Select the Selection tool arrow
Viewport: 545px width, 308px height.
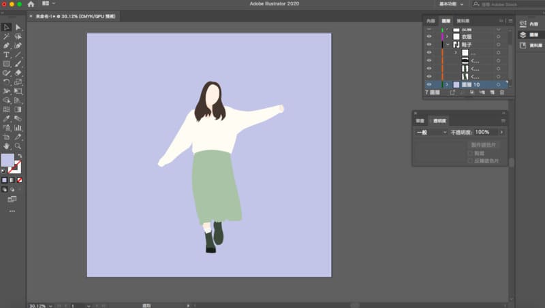(x=6, y=27)
